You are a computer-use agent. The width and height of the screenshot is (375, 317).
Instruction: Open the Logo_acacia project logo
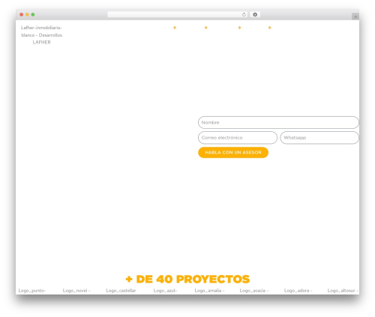point(253,291)
